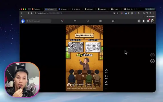Open the Chrome Downloads icon
Screen dimensions: 163x102
144,13
